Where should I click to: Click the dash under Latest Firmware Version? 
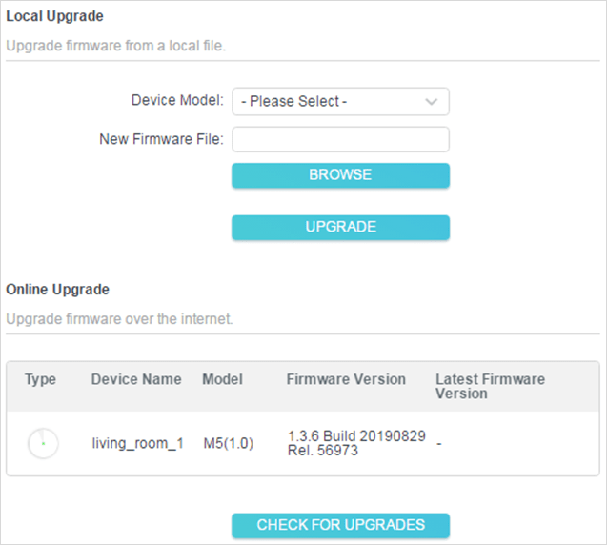[x=438, y=443]
